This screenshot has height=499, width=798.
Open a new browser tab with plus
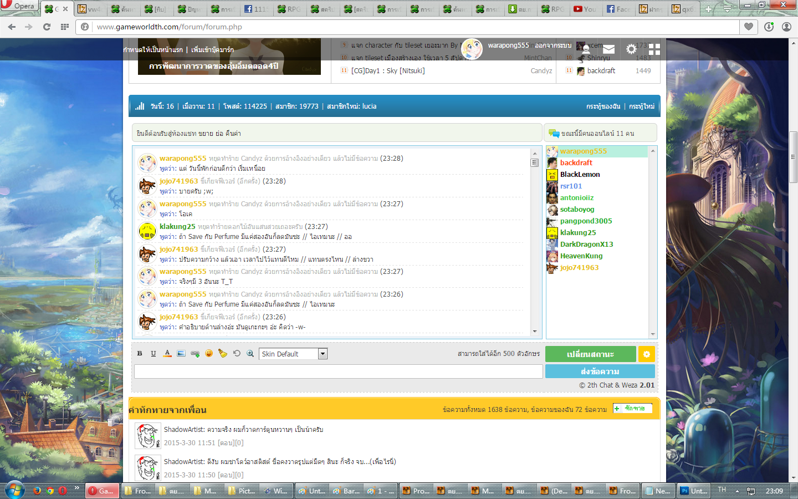click(x=708, y=9)
